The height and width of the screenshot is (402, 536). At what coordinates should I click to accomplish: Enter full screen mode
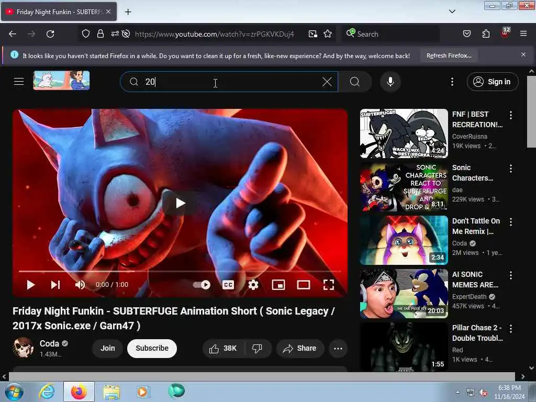329,285
